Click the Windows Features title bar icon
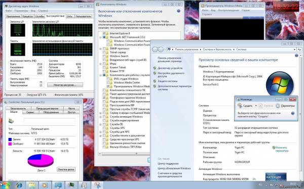The image size is (304, 189). click(x=98, y=4)
